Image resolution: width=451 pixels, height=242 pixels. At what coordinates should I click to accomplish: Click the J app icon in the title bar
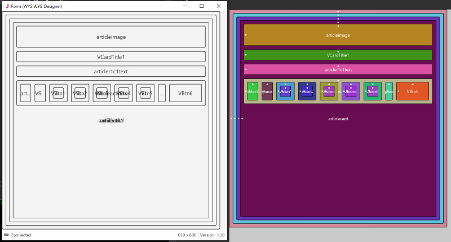tap(7, 6)
